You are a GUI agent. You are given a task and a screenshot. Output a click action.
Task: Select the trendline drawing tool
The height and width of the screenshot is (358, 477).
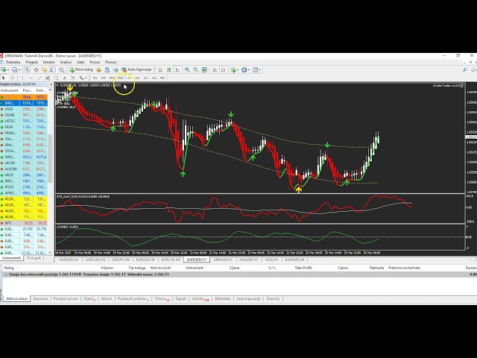click(38, 78)
